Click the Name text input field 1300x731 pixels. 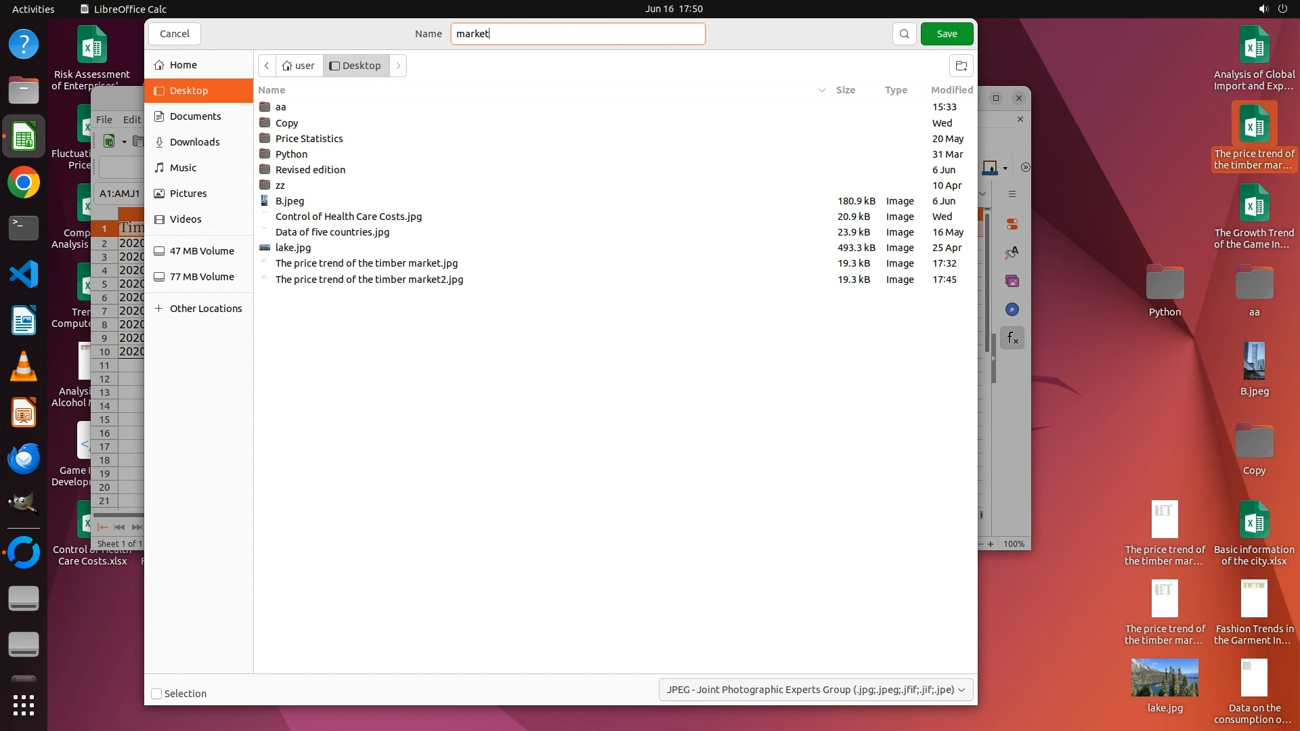tap(578, 34)
